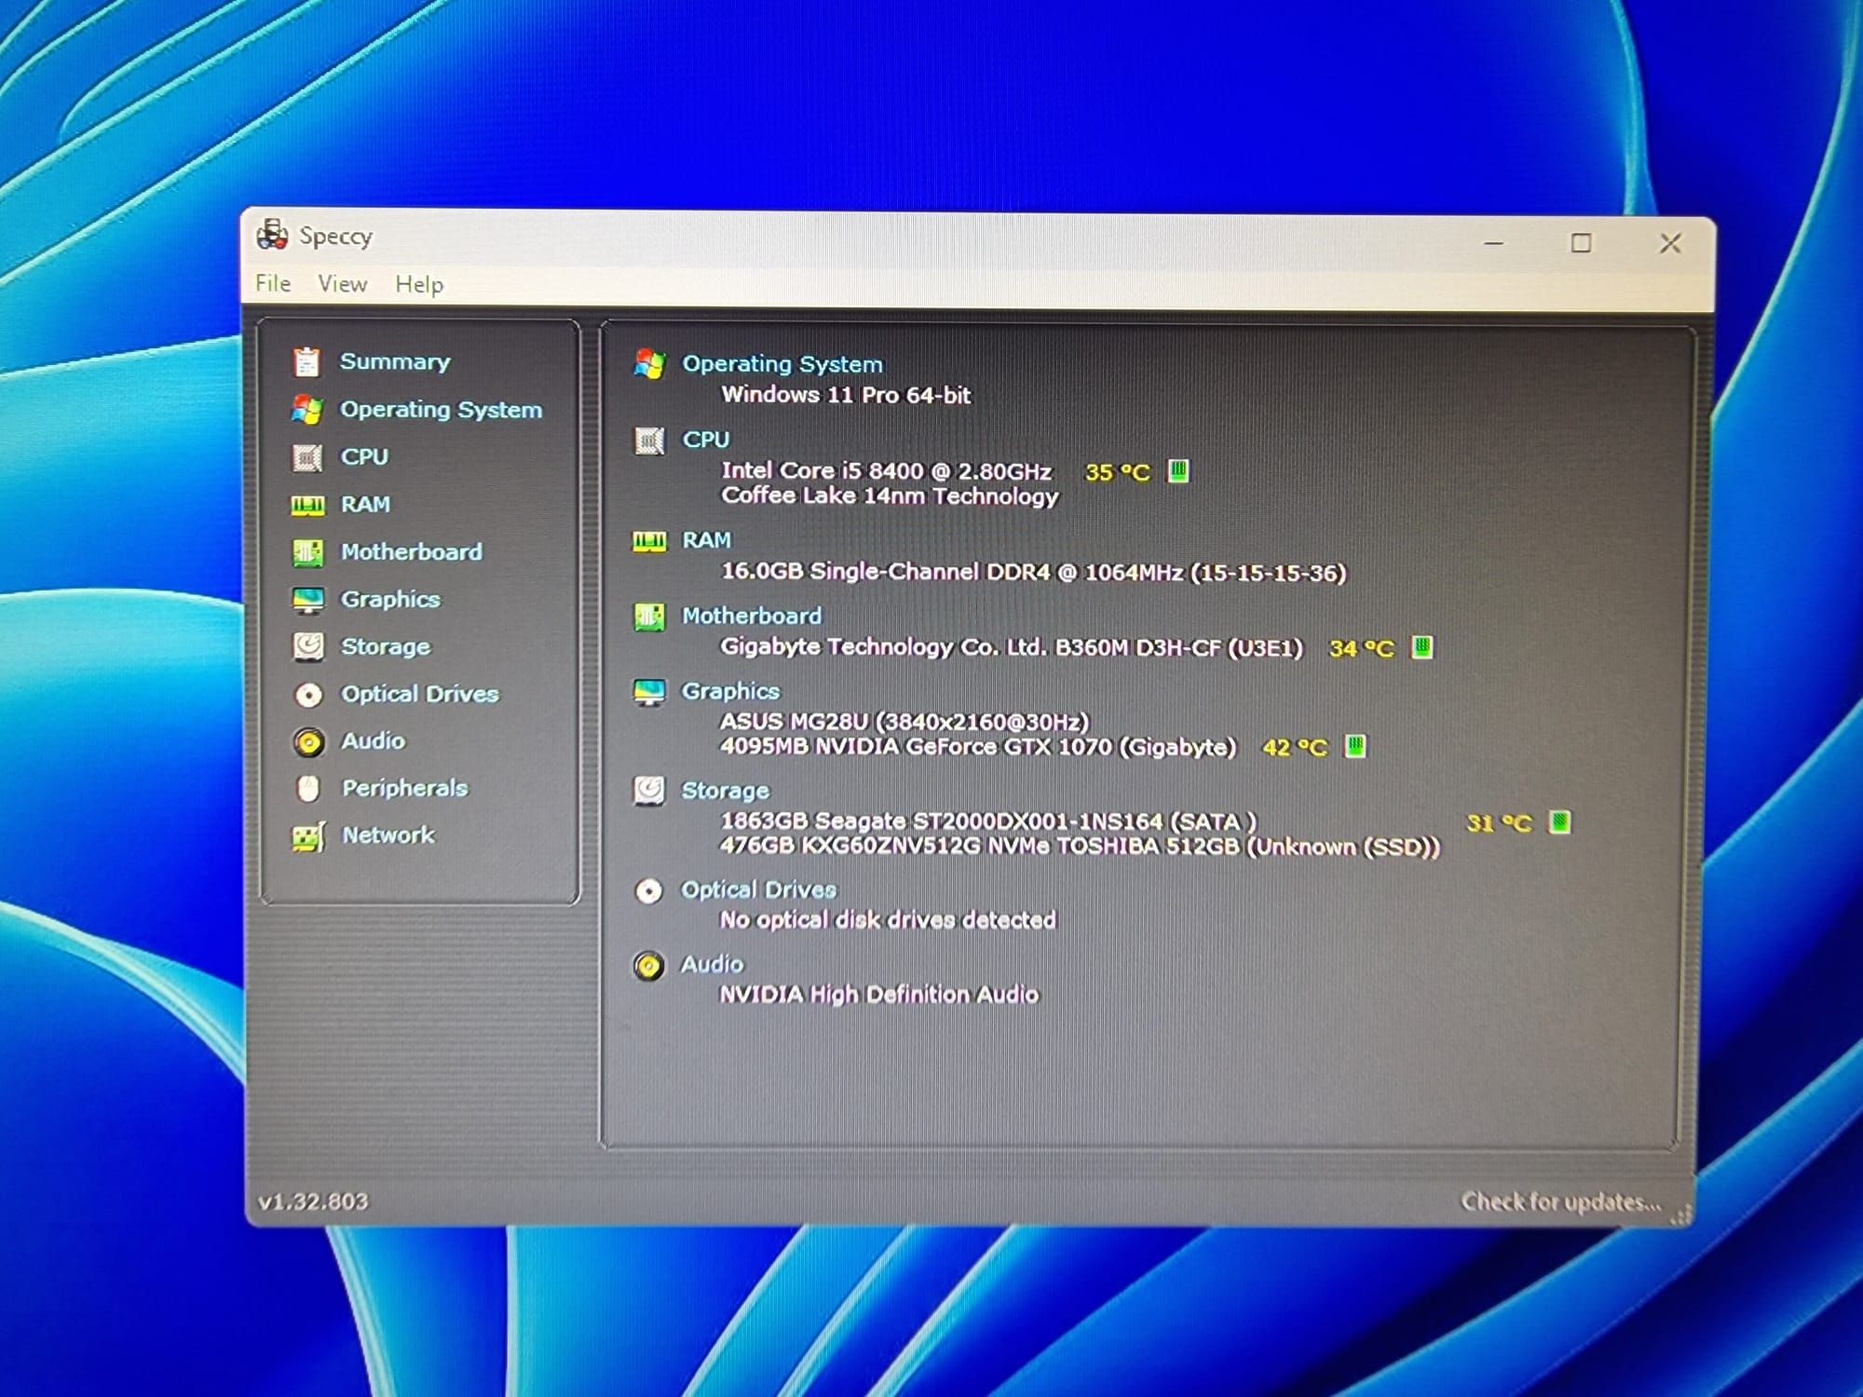Click the Storage hard drive icon in sidebar
The height and width of the screenshot is (1397, 1863).
[308, 646]
